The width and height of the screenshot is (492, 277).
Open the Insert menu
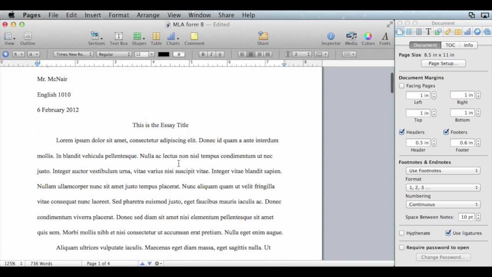click(93, 15)
